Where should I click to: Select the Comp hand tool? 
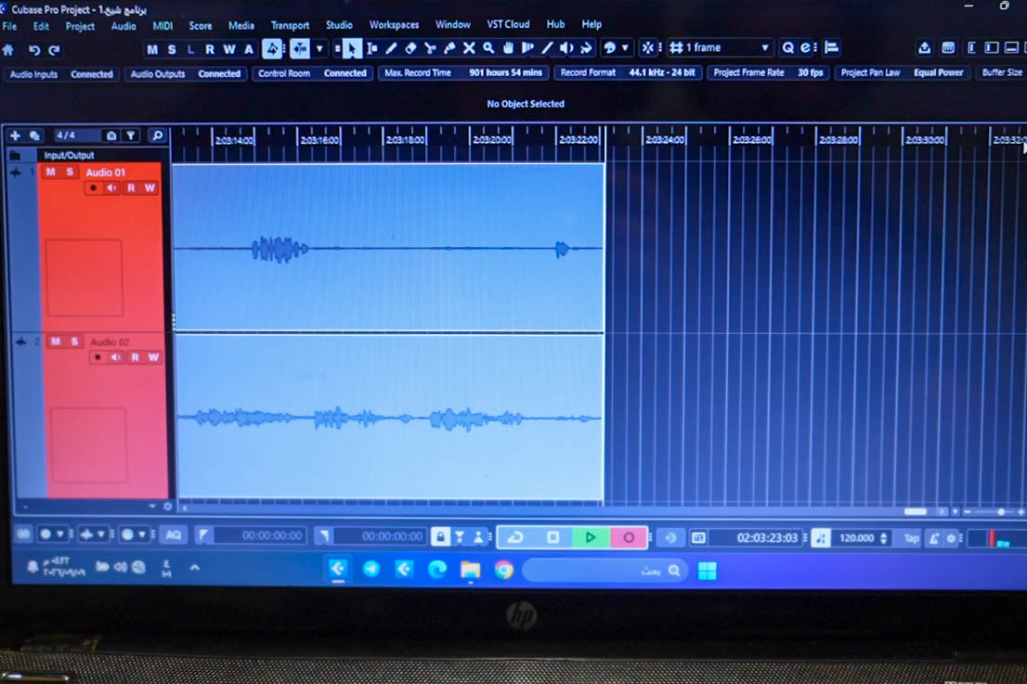coord(508,48)
